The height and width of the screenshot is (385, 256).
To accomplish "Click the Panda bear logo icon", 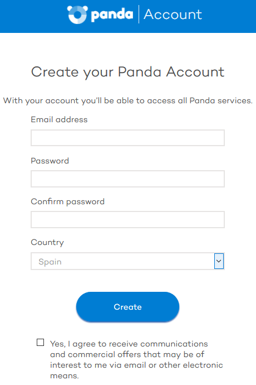I will pos(77,15).
